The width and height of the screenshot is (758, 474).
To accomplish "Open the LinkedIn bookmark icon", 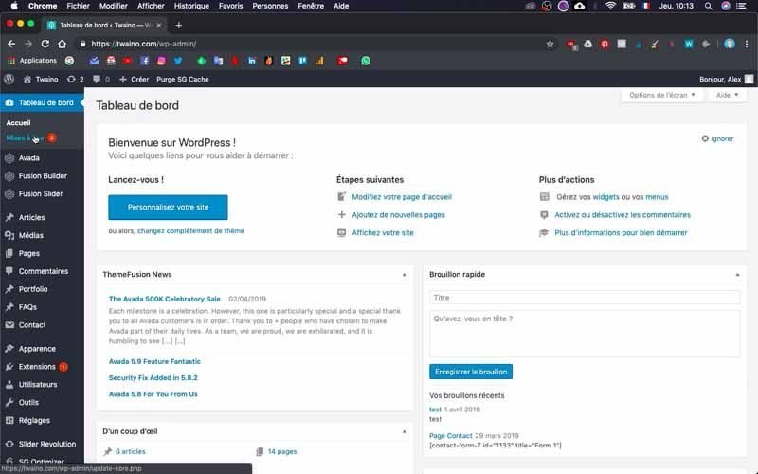I will [x=252, y=61].
